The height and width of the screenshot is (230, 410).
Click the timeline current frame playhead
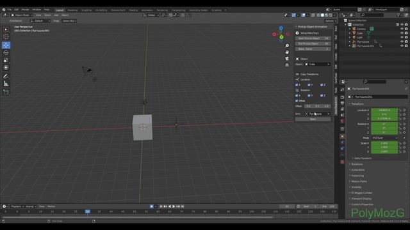pyautogui.click(x=88, y=211)
